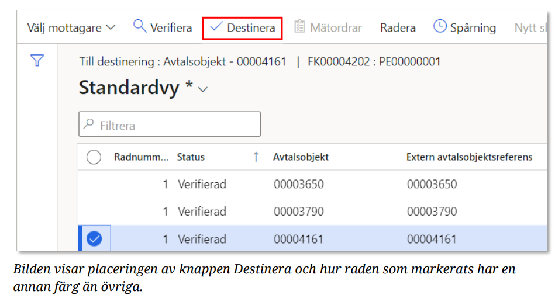Image resolution: width=555 pixels, height=298 pixels.
Task: Toggle the select-all rows circle
Action: click(x=94, y=157)
